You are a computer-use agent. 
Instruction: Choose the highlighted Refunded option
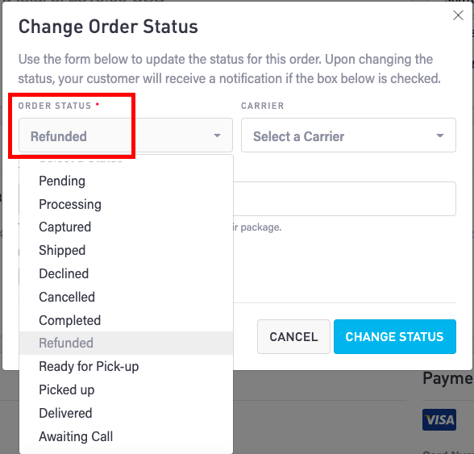(126, 343)
